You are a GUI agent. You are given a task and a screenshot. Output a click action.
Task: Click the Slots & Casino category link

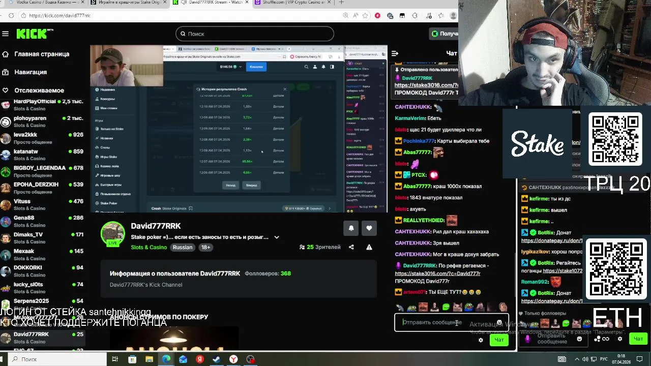[x=149, y=248]
